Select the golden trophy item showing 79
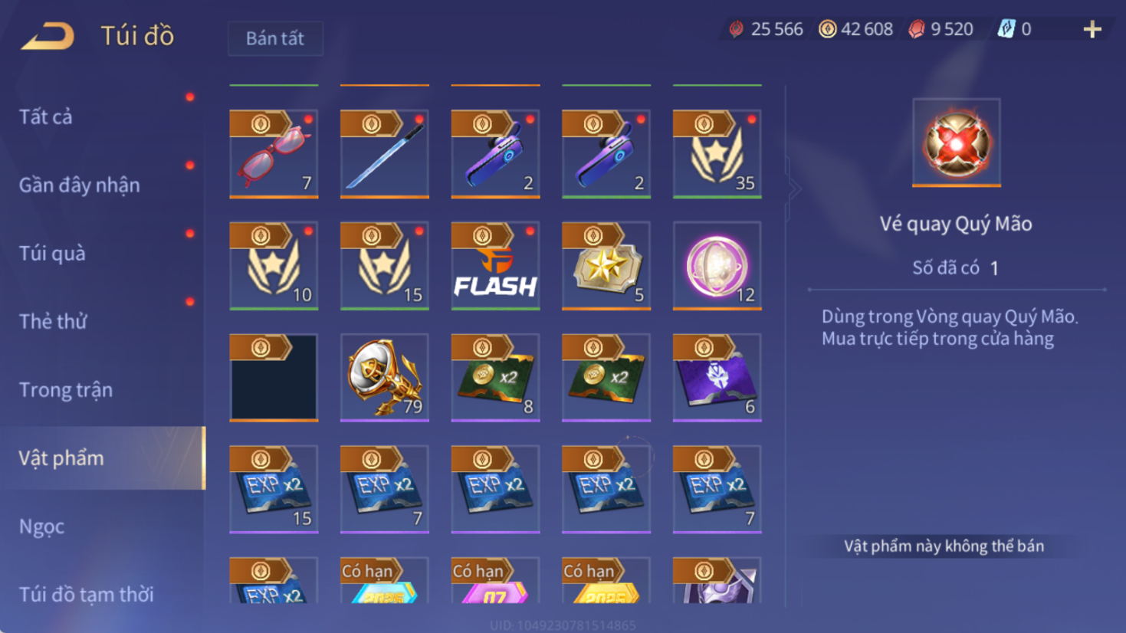The height and width of the screenshot is (633, 1126). click(385, 378)
